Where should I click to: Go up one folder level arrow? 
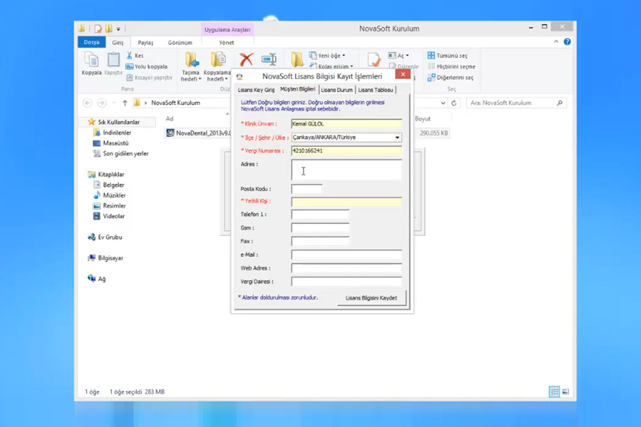(125, 103)
